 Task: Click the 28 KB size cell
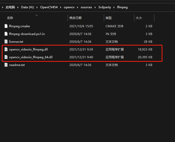(x=148, y=41)
